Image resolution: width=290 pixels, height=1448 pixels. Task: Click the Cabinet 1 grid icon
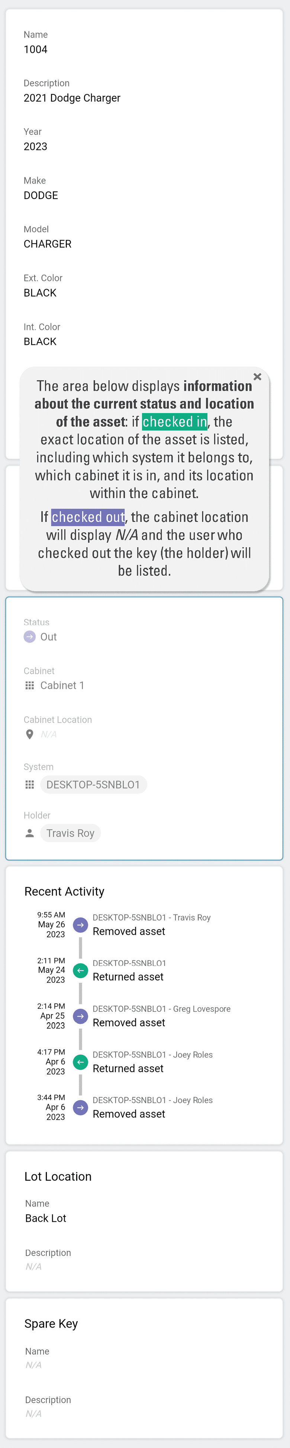[29, 685]
